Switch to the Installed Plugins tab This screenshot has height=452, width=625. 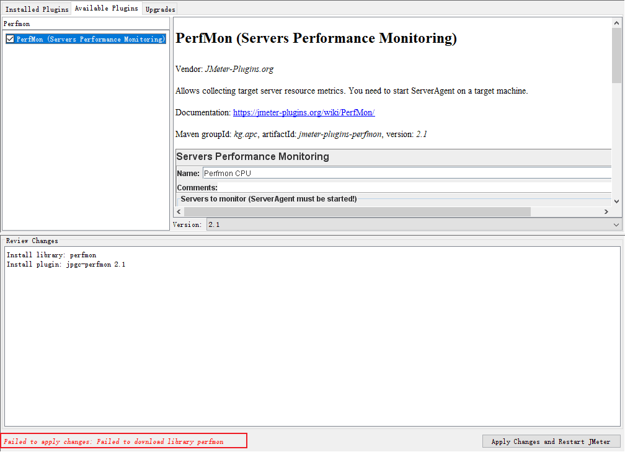[x=37, y=9]
